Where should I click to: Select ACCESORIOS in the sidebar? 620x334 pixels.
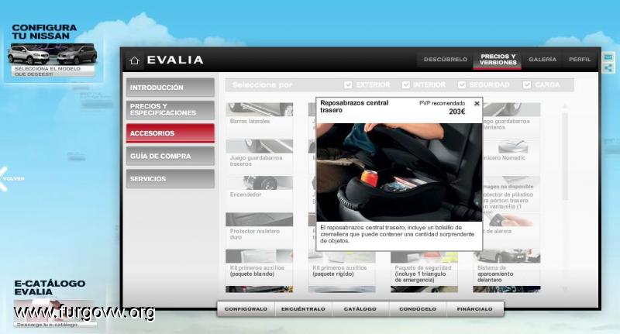click(x=170, y=133)
